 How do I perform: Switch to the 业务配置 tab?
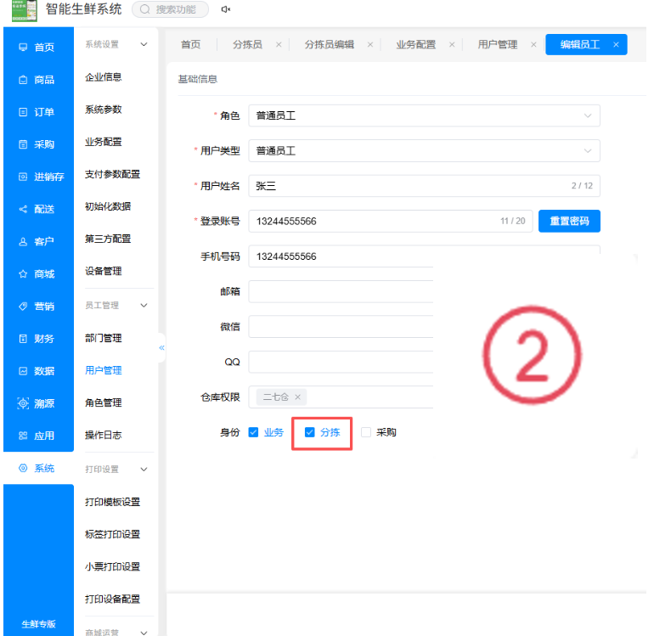click(415, 45)
